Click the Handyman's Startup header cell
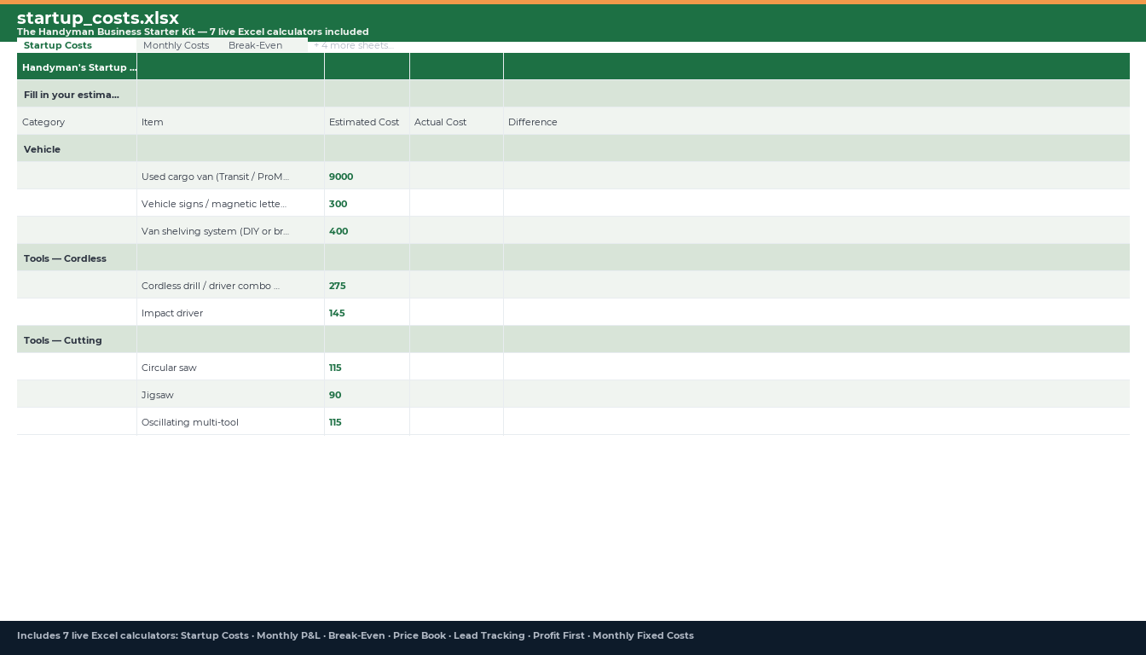This screenshot has width=1146, height=655. 77,67
